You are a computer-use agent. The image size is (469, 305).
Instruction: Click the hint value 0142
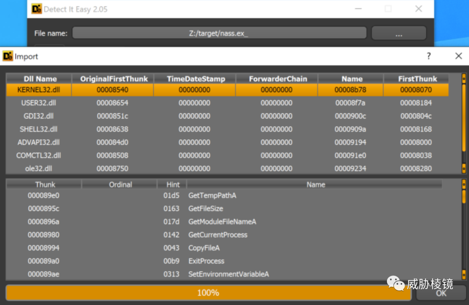click(172, 235)
